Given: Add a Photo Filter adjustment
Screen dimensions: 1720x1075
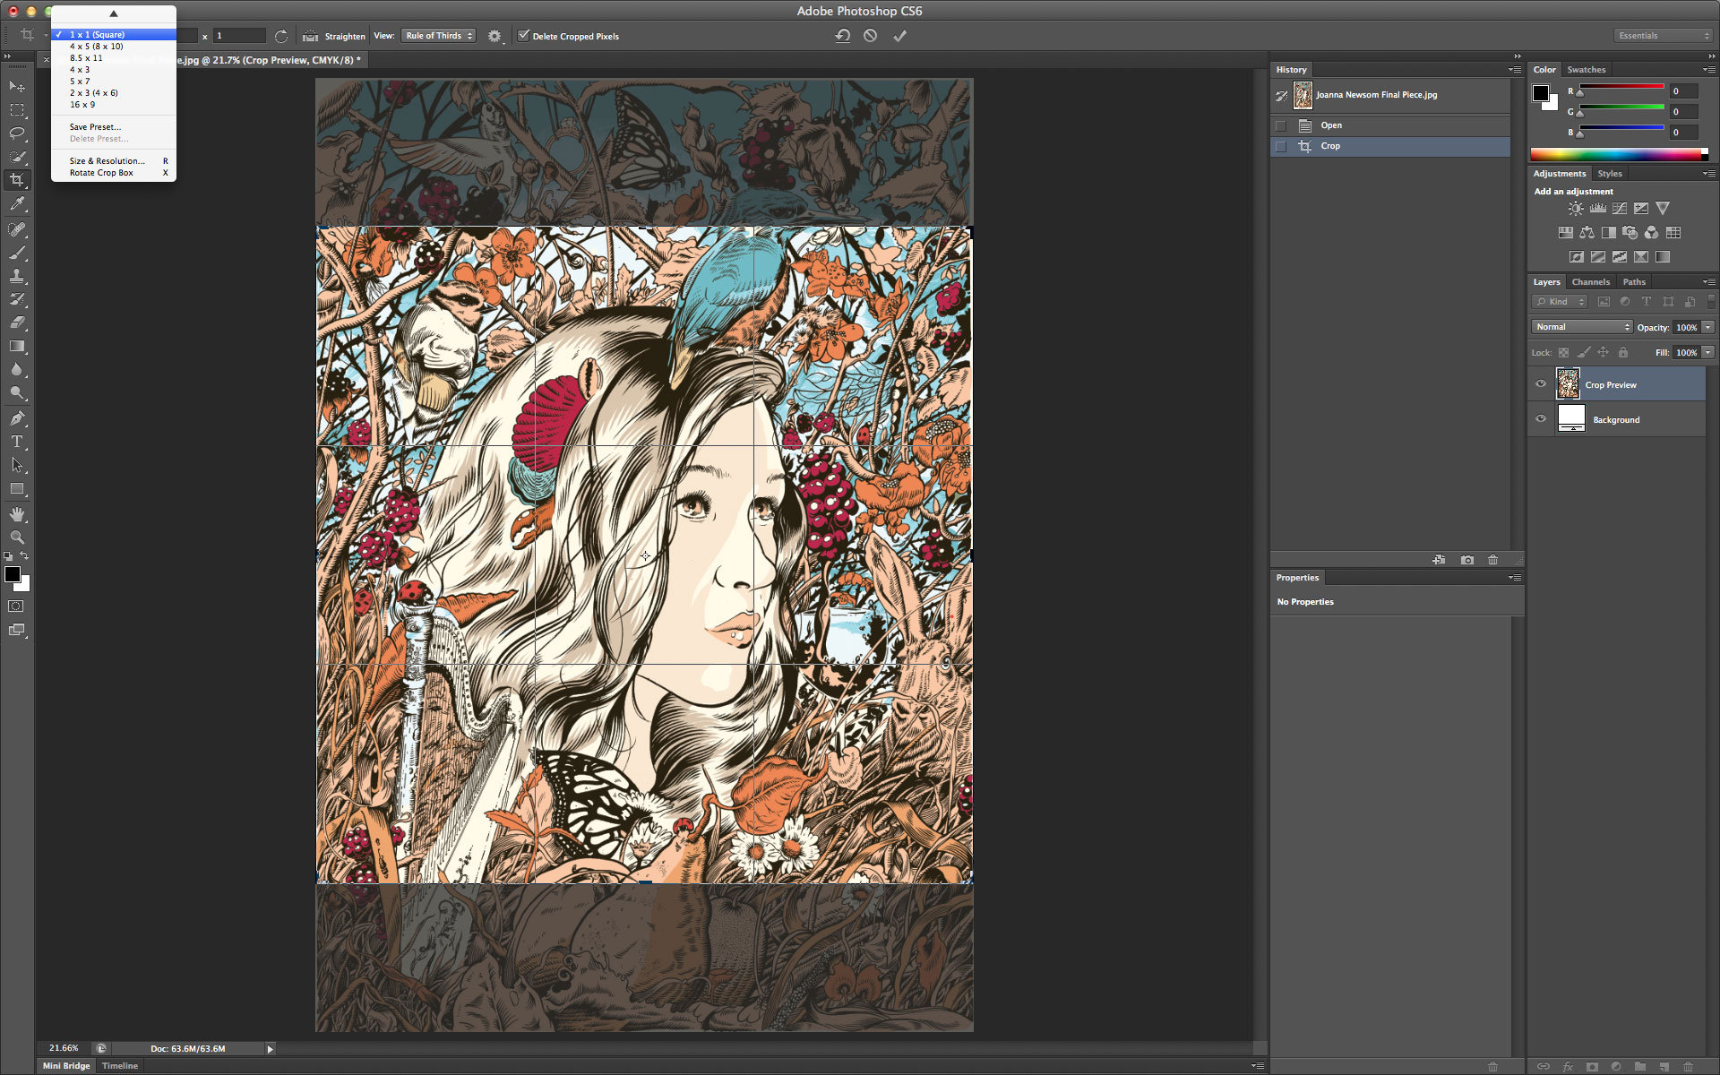Looking at the screenshot, I should click(1630, 232).
